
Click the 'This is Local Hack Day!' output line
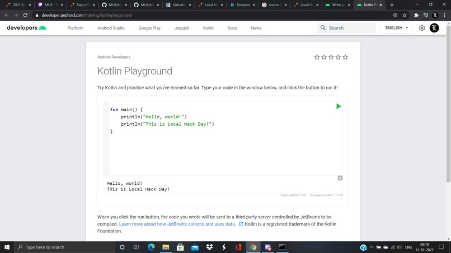click(138, 189)
